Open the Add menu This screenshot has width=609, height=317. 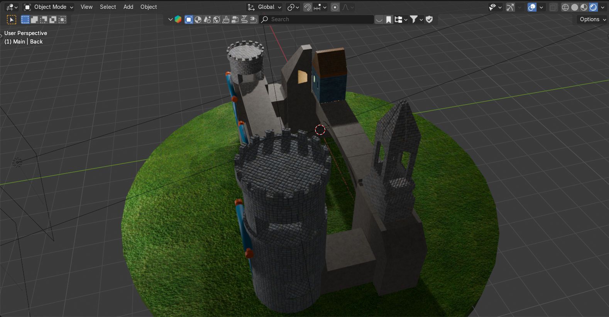[x=128, y=7]
